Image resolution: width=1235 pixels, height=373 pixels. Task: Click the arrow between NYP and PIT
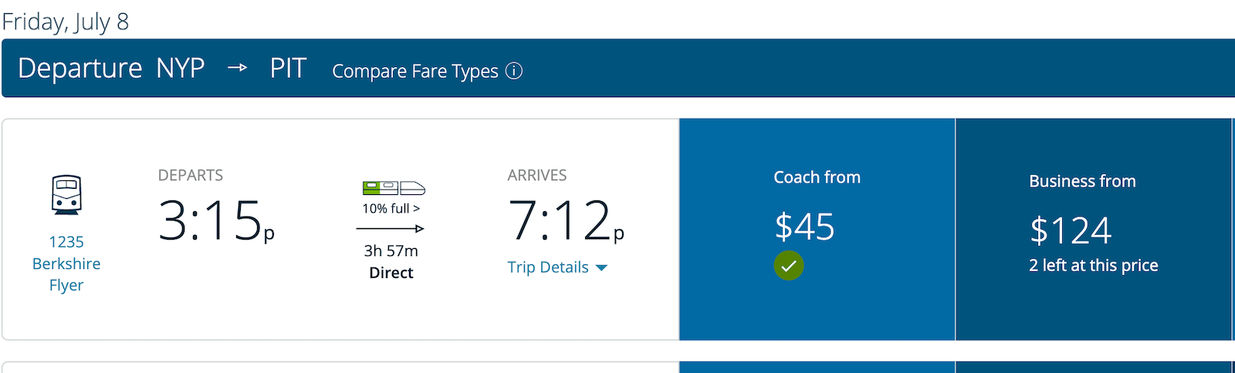click(237, 68)
